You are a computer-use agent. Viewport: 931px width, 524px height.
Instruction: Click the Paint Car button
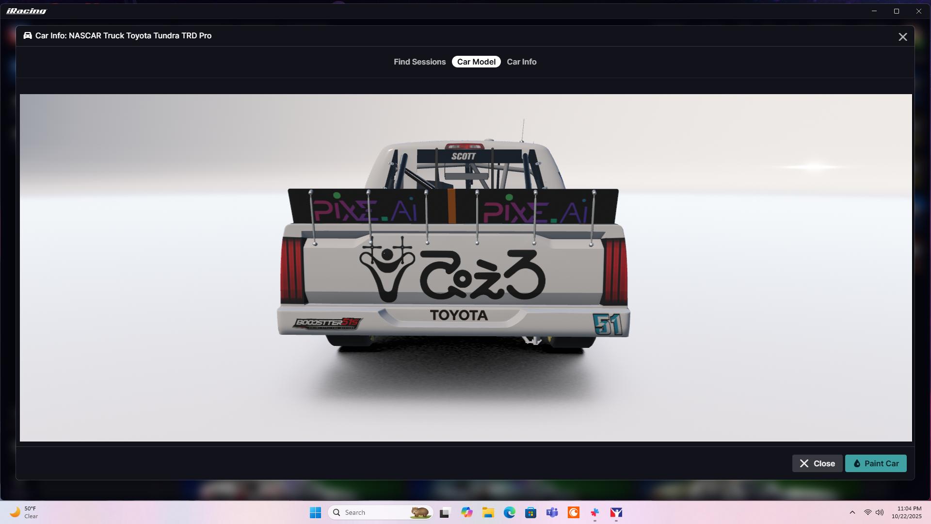pyautogui.click(x=876, y=463)
